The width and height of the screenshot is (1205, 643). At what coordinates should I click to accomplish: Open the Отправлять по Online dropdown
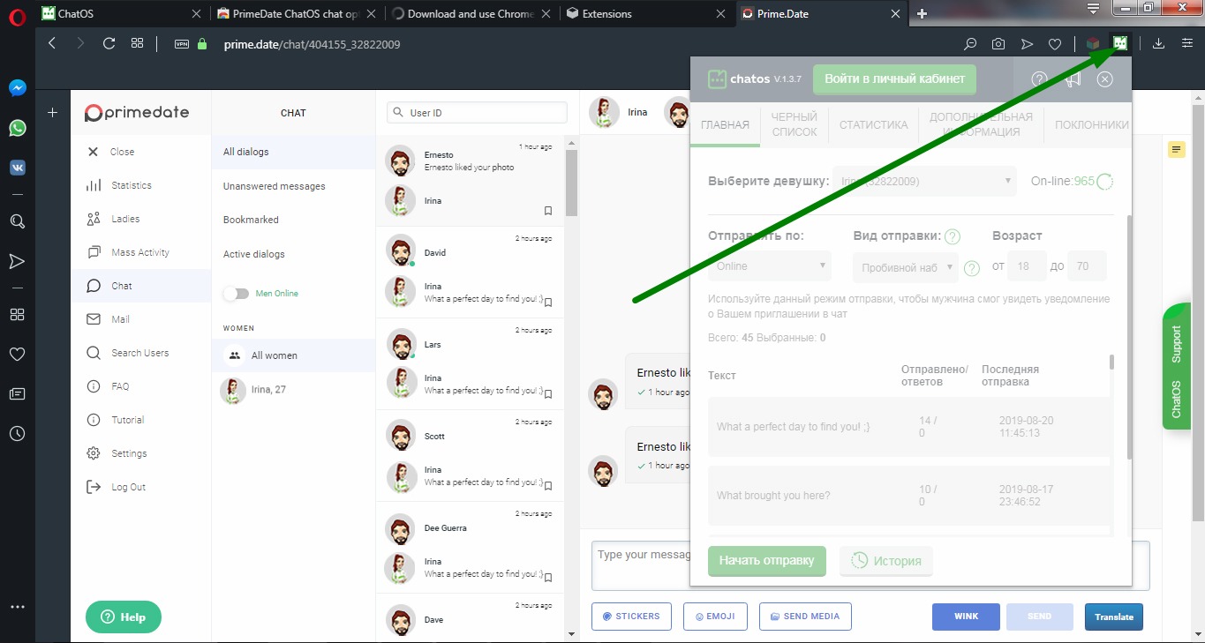[770, 265]
